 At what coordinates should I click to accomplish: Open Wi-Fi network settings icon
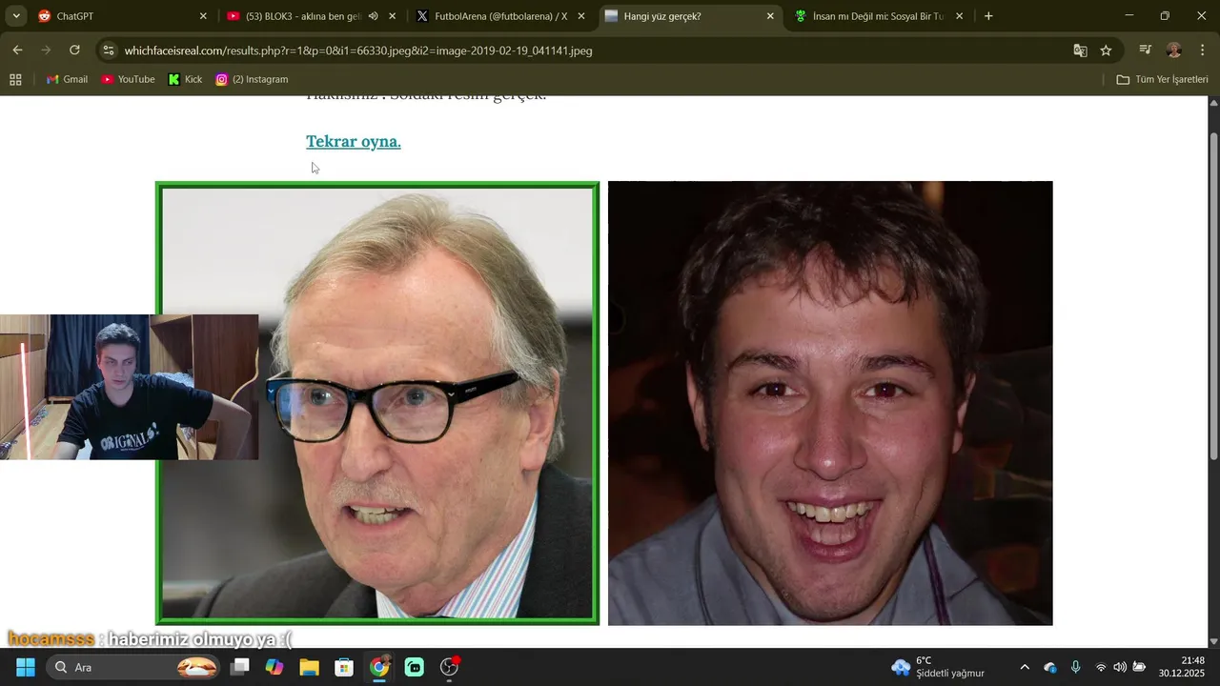click(1101, 667)
